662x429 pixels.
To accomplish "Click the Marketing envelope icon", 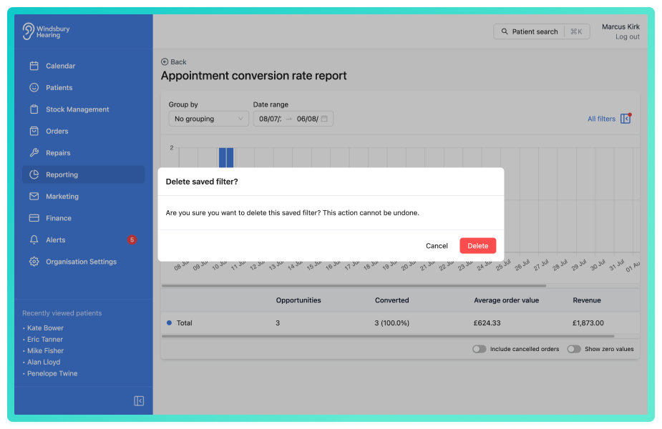I will (34, 196).
